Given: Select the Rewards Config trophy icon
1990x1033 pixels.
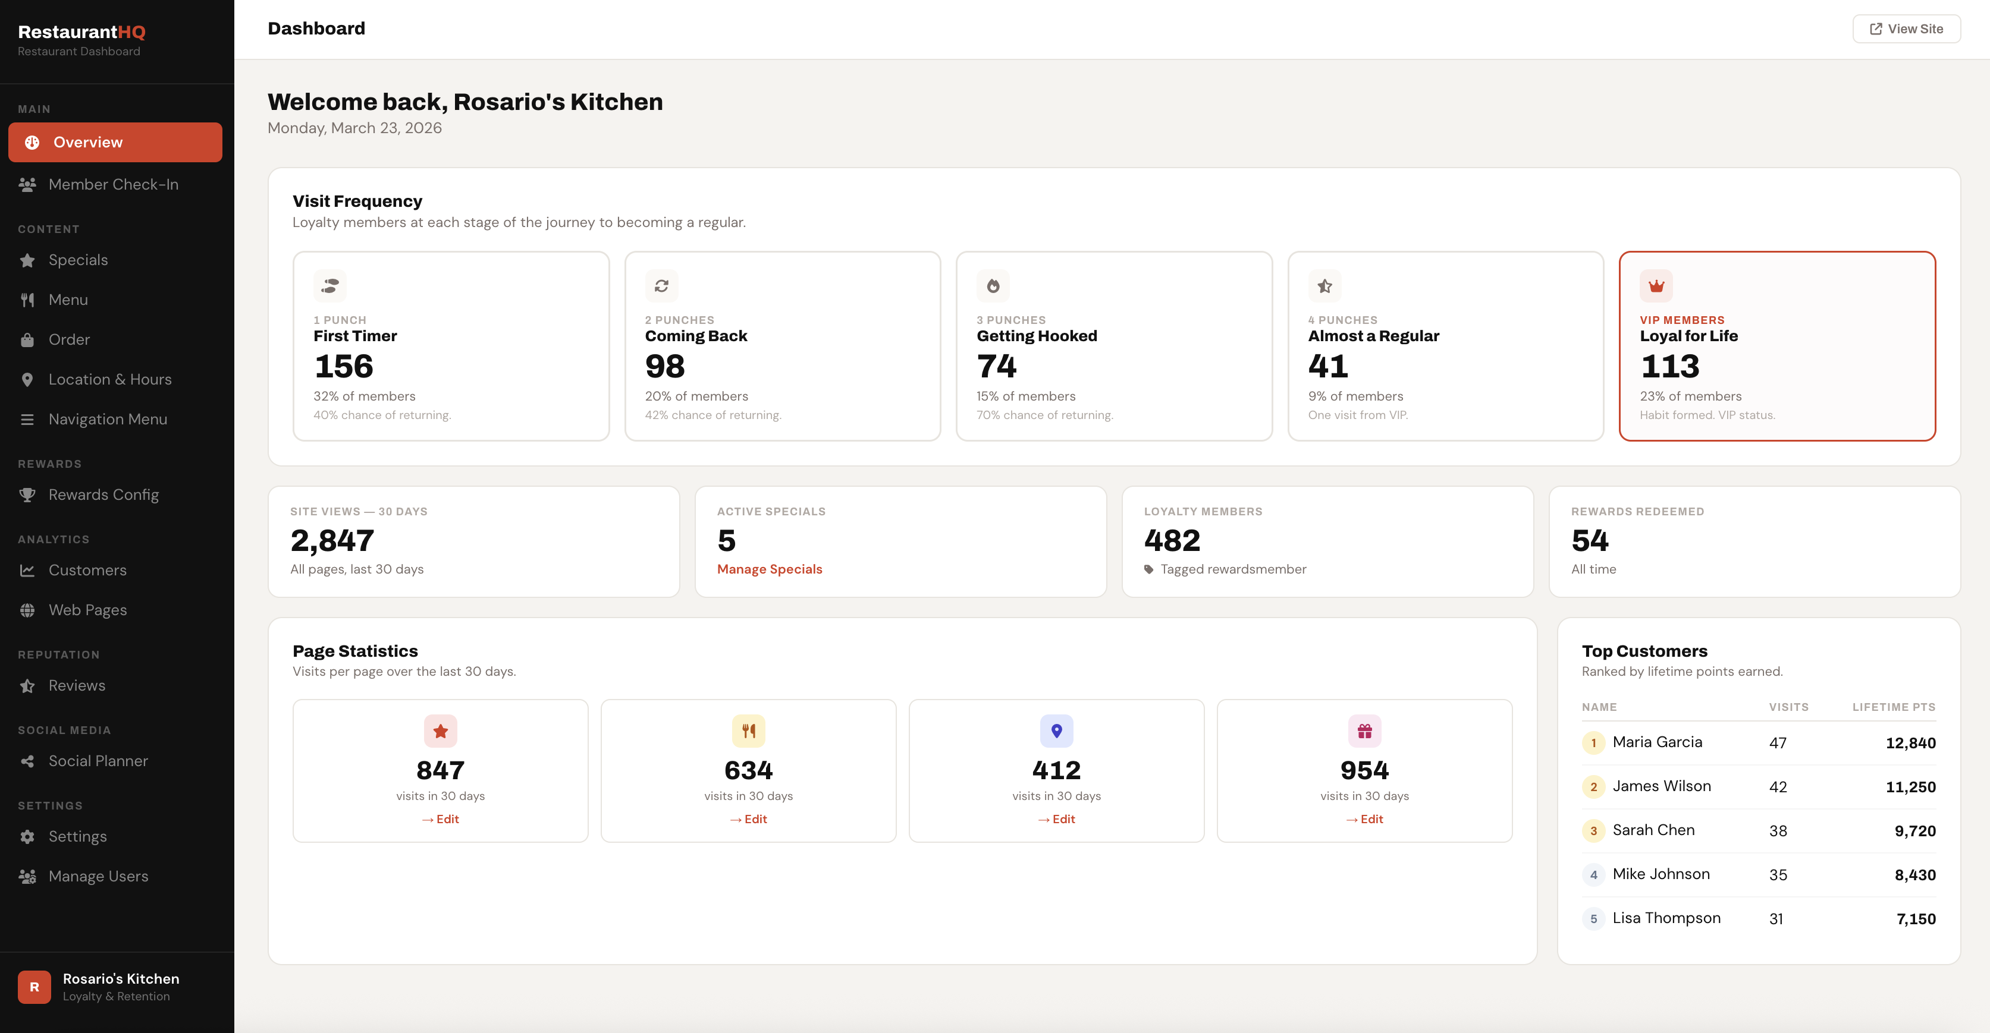Looking at the screenshot, I should (28, 494).
